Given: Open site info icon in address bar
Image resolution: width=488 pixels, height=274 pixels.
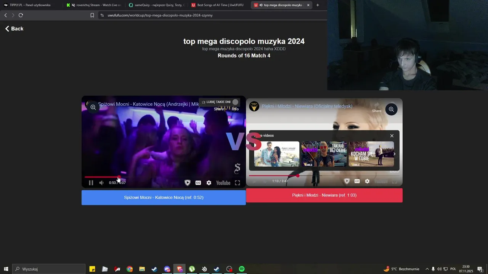Looking at the screenshot, I should [102, 15].
